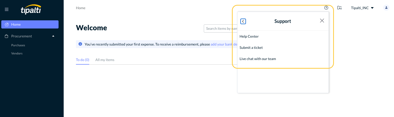Screen dimensions: 394x117
Task: Click the Home icon in sidebar
Action: [x=7, y=25]
